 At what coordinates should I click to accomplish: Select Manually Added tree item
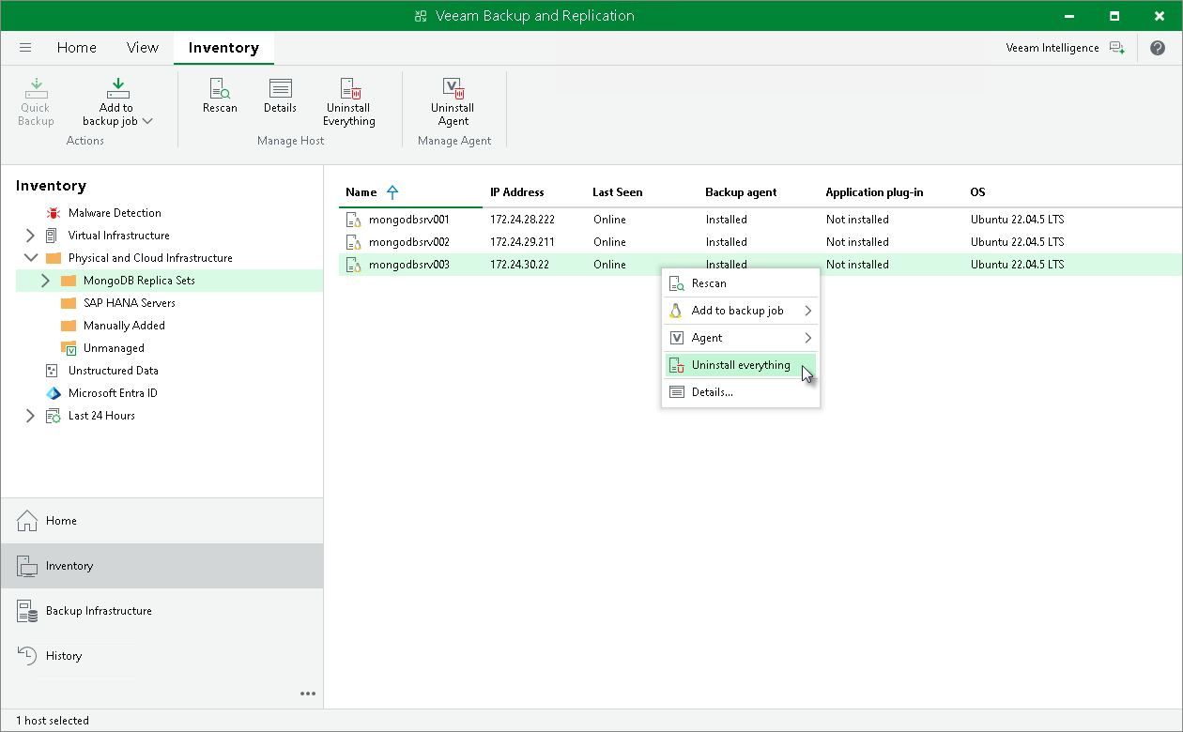pyautogui.click(x=124, y=326)
